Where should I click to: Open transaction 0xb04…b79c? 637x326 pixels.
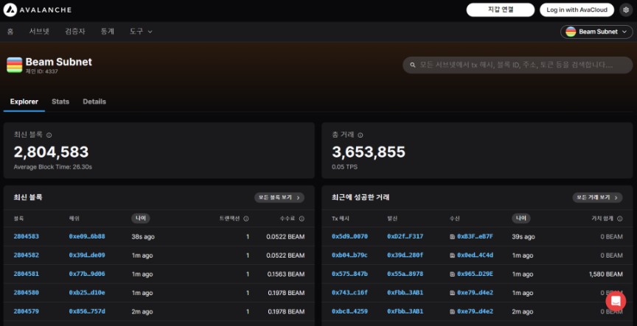click(x=349, y=255)
